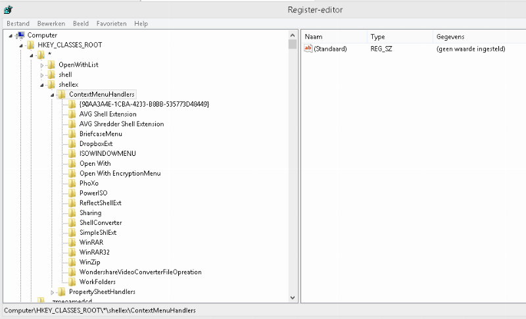Viewport: 526px width, 319px height.
Task: Click the AVG Shell Extension folder icon
Action: [x=72, y=114]
